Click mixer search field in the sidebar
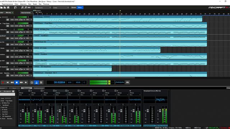This screenshot has width=230, height=129. [8, 95]
